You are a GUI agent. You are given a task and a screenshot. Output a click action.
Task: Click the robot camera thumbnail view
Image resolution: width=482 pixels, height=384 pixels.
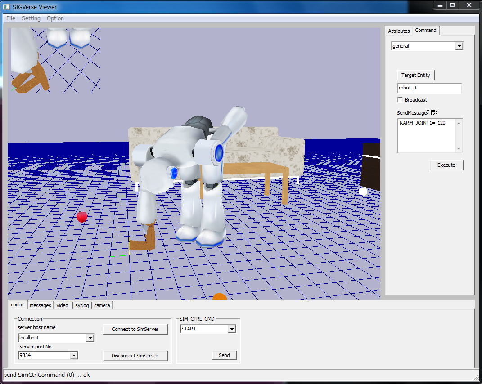click(55, 60)
